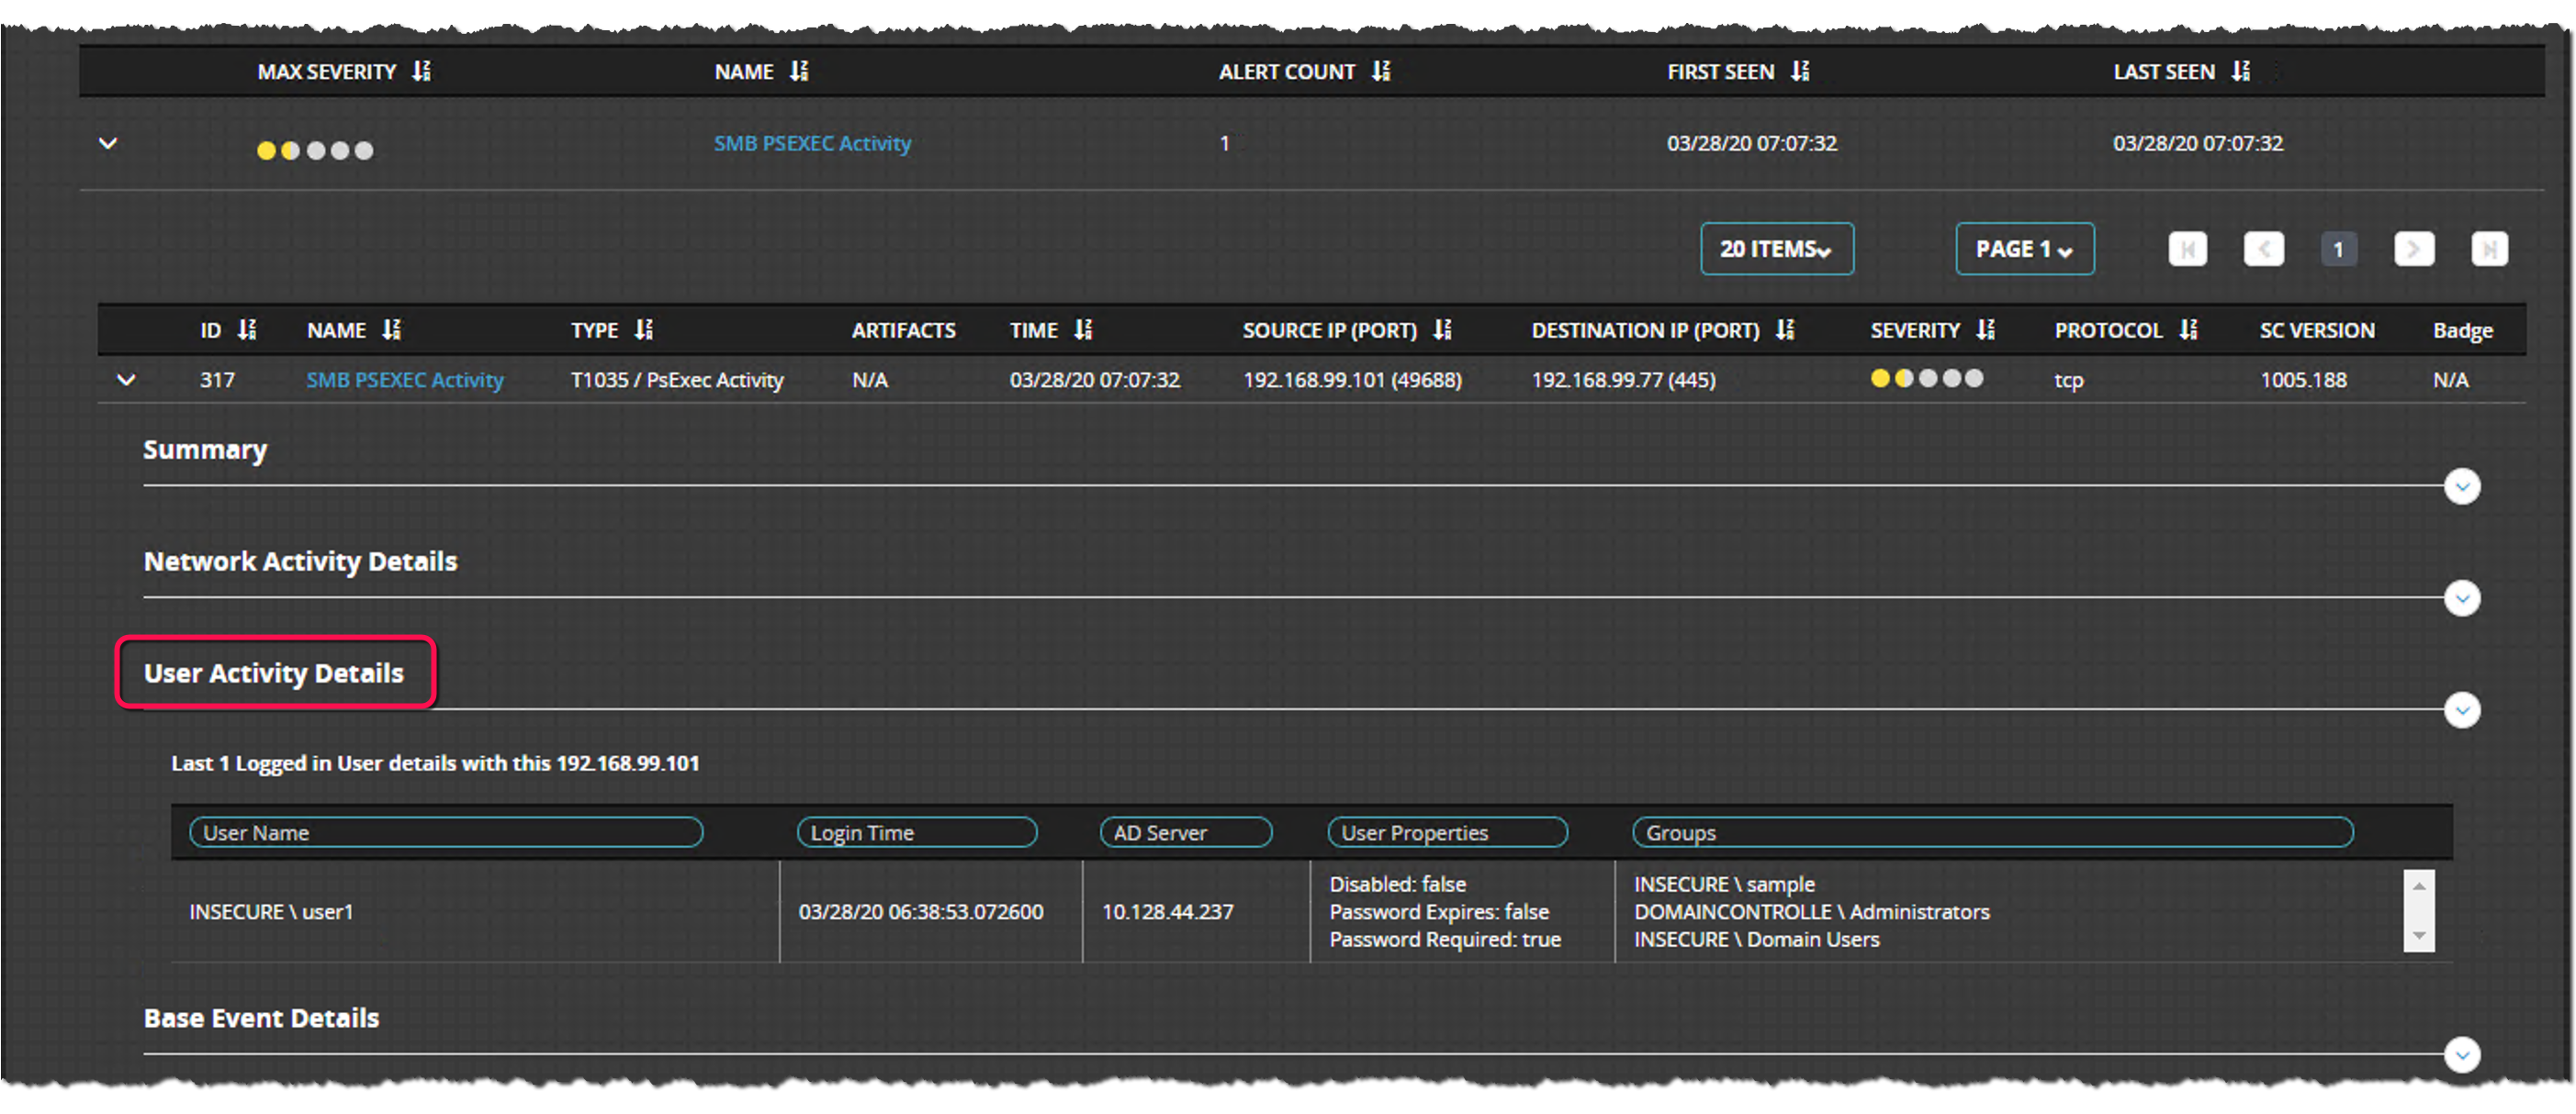
Task: Click severity dots for alert 317
Action: pyautogui.click(x=1926, y=378)
